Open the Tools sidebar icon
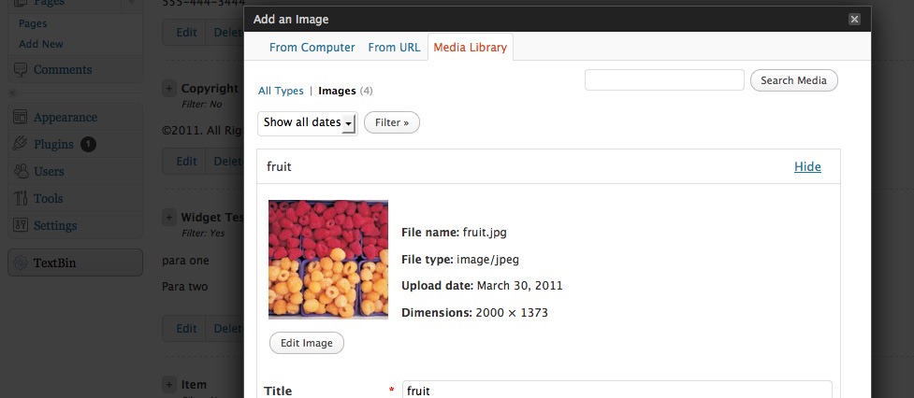This screenshot has height=398, width=914. point(21,198)
